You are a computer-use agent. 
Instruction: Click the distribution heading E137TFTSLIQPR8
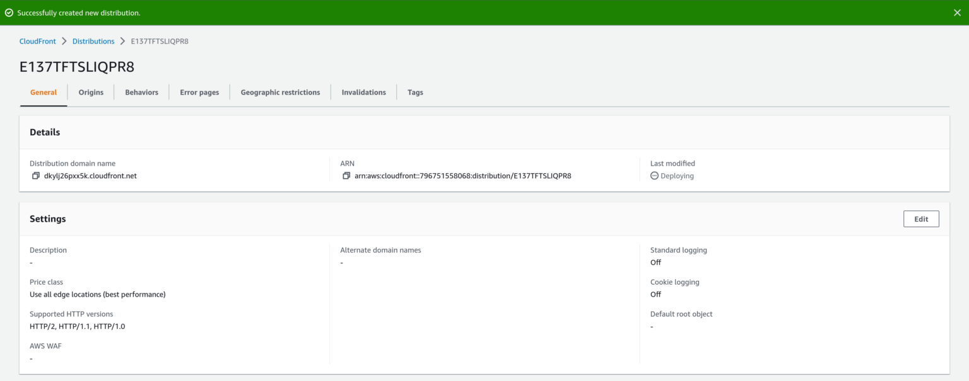[x=76, y=67]
